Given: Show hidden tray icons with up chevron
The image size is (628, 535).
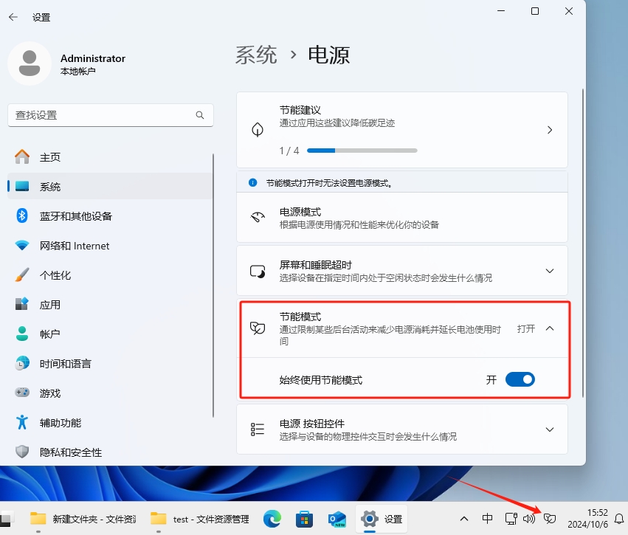Looking at the screenshot, I should tap(464, 519).
